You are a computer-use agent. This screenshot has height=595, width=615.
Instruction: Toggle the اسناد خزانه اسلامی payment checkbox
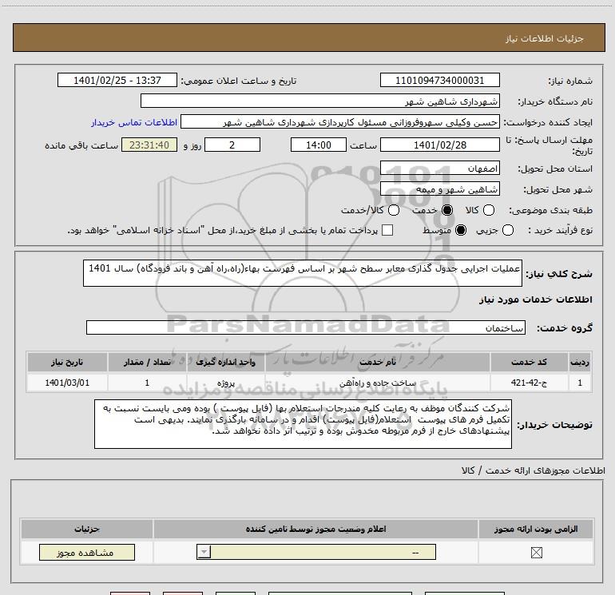point(387,230)
